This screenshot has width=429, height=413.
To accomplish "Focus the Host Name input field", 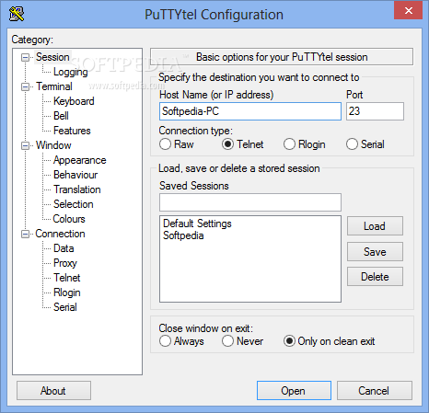I will [250, 111].
